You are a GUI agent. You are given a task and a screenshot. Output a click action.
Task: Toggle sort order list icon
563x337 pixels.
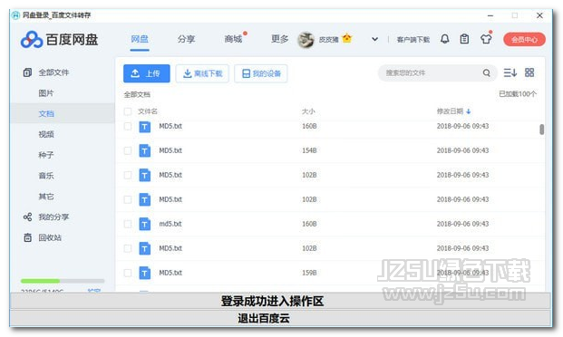[510, 72]
